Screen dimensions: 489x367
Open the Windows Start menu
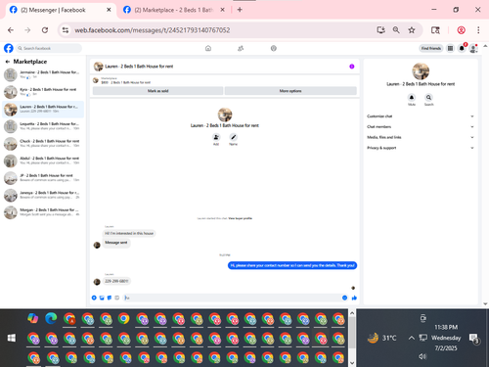(x=12, y=338)
